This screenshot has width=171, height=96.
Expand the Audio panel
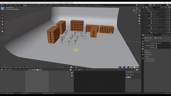point(147,57)
